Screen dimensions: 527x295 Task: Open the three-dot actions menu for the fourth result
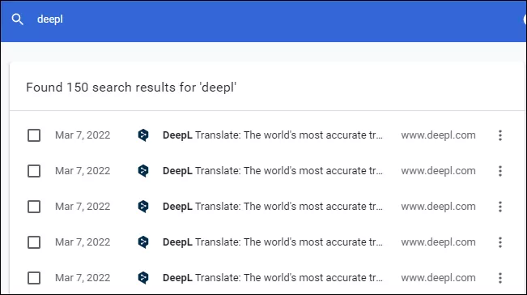click(500, 242)
